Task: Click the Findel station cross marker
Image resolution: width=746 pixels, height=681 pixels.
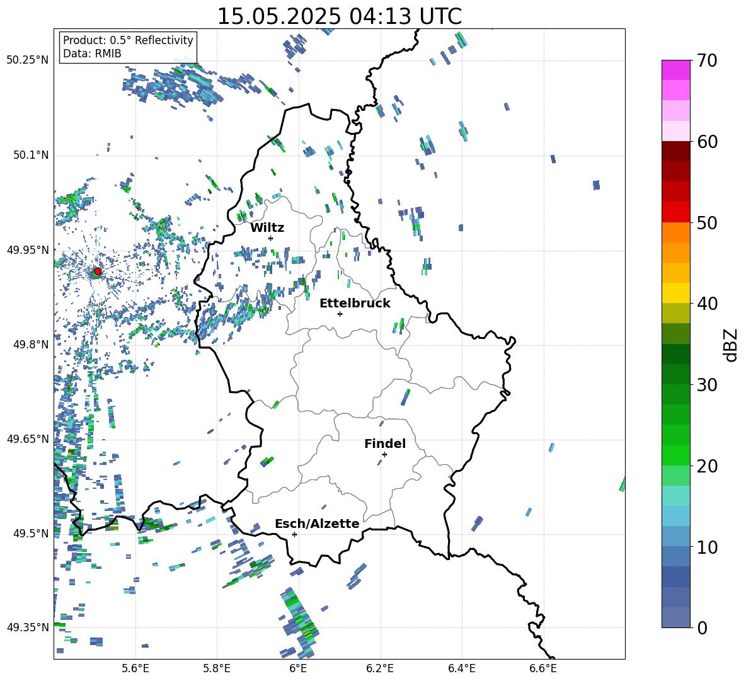Action: pyautogui.click(x=384, y=454)
